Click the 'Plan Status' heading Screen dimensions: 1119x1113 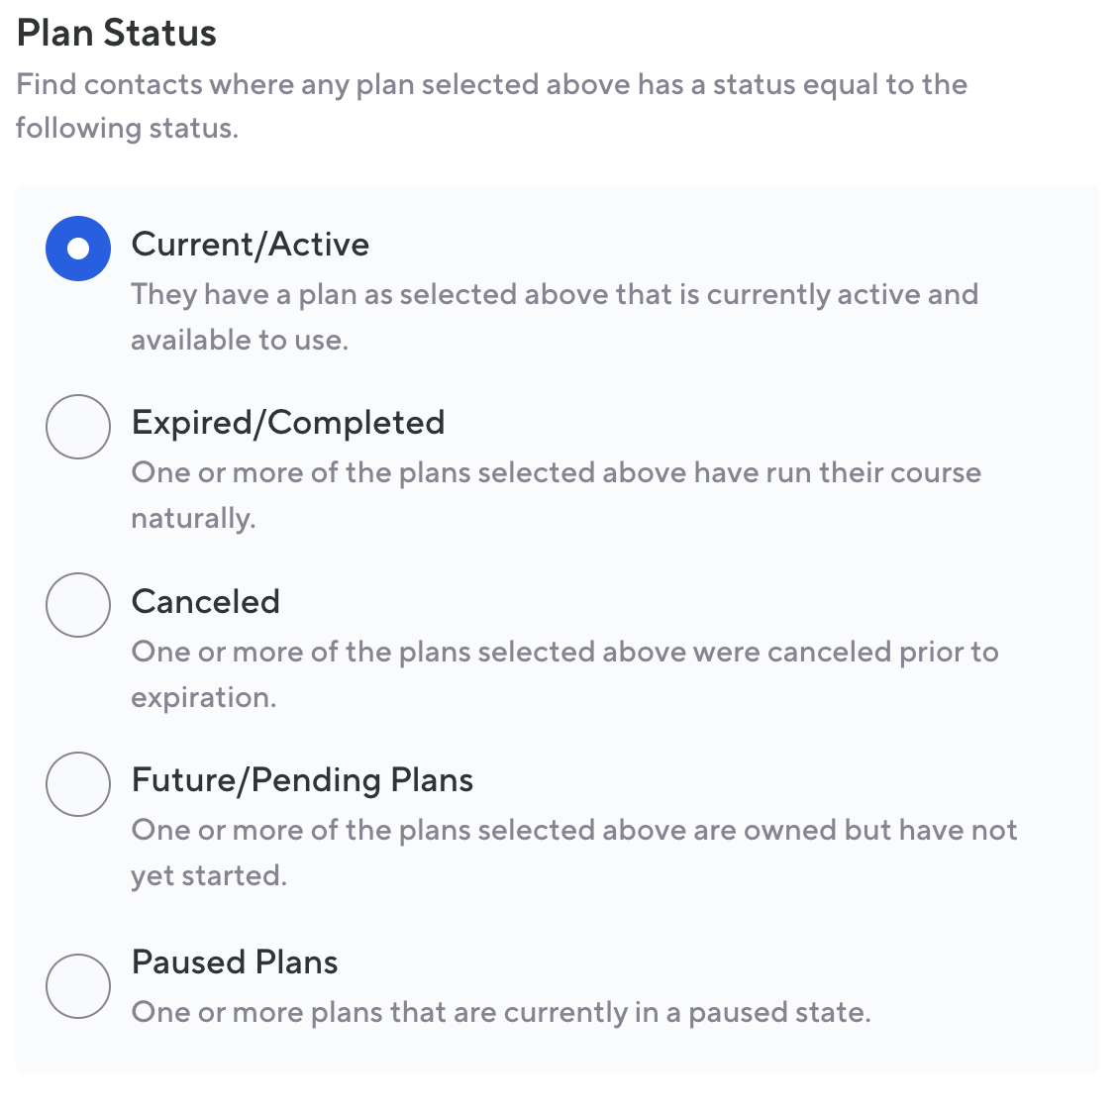pos(117,33)
